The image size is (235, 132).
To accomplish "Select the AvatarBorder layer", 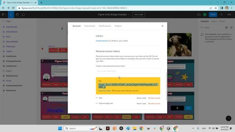I will click(x=11, y=27).
